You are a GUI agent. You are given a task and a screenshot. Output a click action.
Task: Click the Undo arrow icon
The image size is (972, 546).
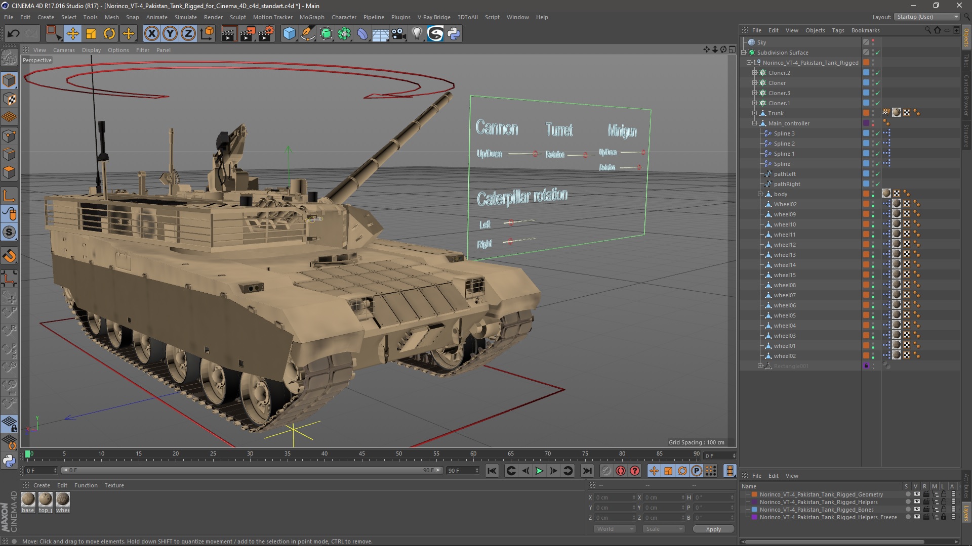(14, 34)
